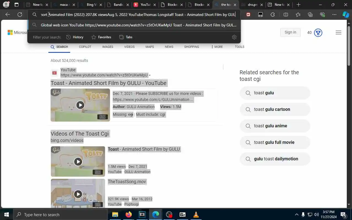Search related term toast gulu full movie
This screenshot has height=220, width=352.
(x=275, y=142)
